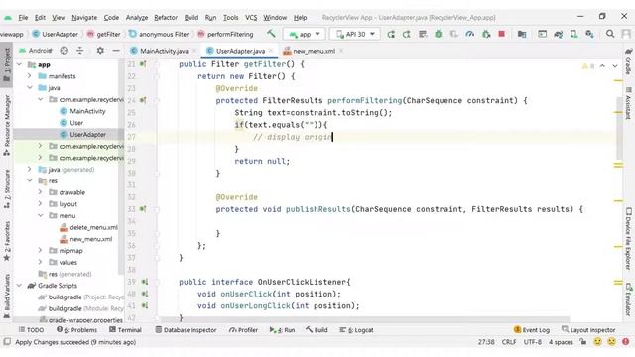Select delete_menu.xml in project tree
This screenshot has width=635, height=357.
point(93,227)
